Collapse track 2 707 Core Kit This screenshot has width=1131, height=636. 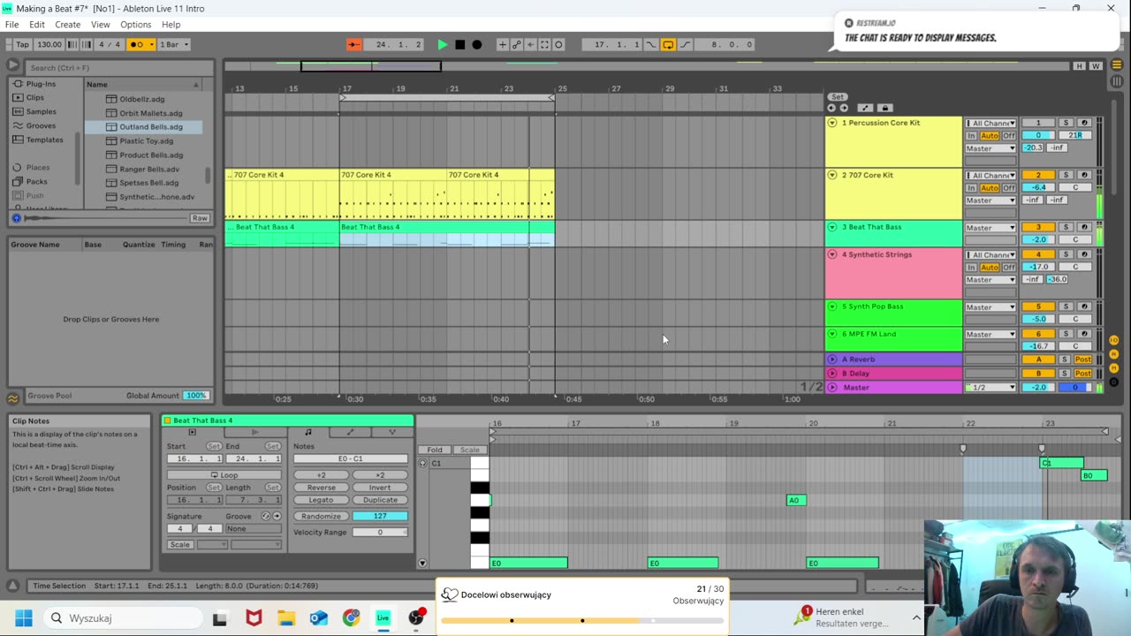tap(832, 175)
